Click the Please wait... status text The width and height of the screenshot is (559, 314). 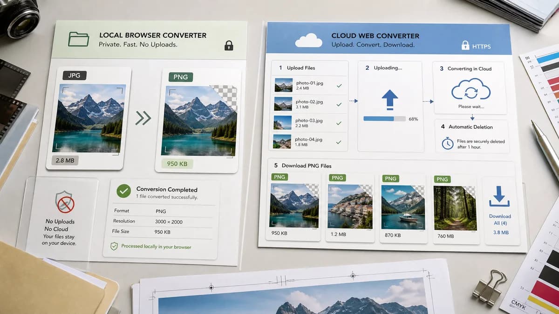470,107
